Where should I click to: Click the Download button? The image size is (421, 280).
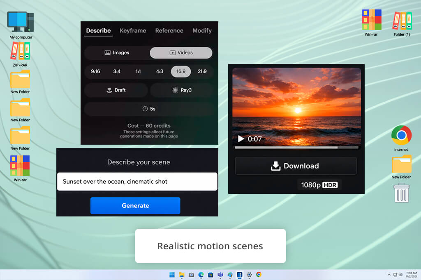point(296,166)
